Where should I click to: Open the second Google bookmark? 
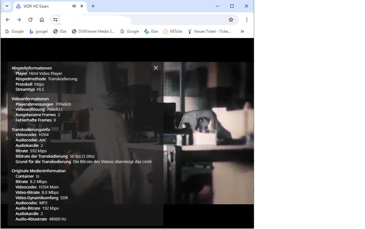[x=130, y=31]
